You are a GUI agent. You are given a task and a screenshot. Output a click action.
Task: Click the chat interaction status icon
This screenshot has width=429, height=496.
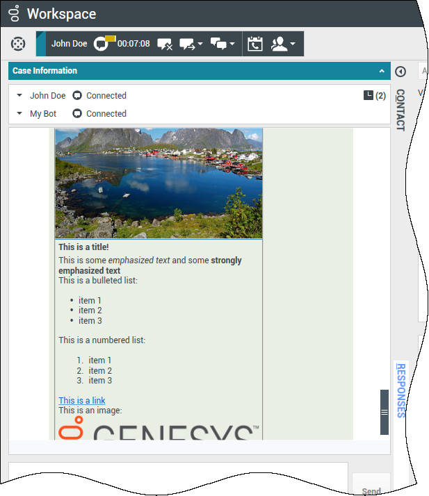click(102, 44)
